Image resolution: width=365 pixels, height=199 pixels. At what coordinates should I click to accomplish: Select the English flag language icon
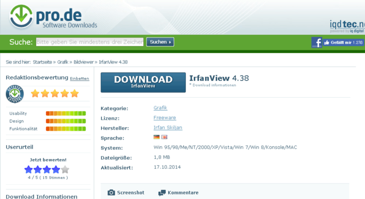point(164,137)
